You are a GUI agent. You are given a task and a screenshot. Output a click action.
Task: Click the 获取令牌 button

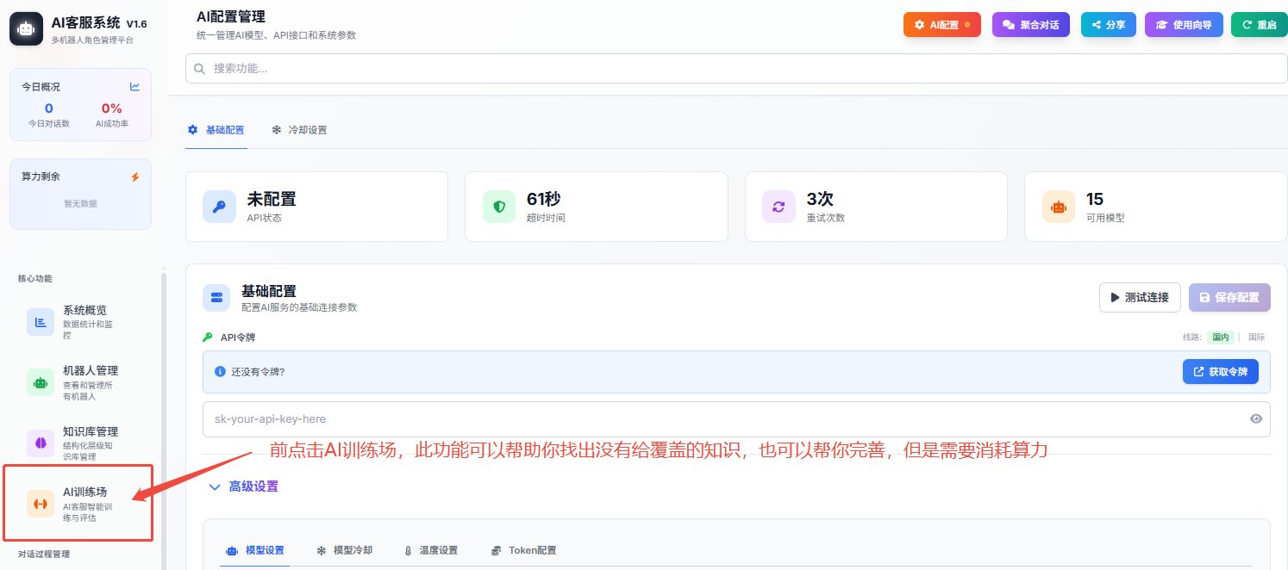(1220, 372)
